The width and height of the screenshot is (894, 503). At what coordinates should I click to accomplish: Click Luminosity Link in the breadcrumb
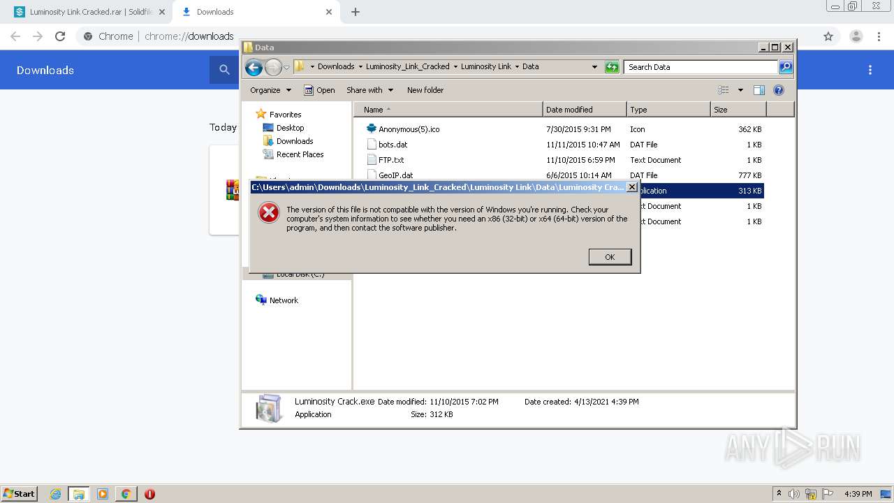click(486, 66)
